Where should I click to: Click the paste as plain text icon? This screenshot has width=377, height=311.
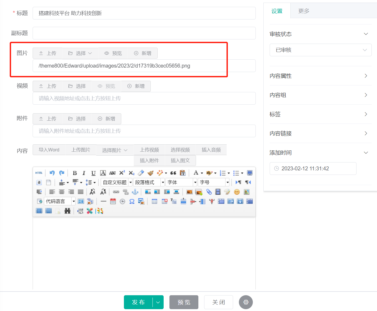183,173
